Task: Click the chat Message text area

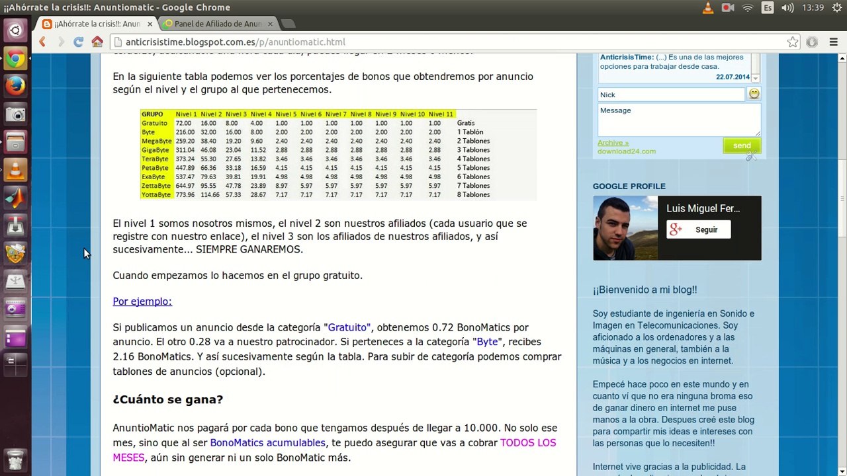Action: click(679, 120)
